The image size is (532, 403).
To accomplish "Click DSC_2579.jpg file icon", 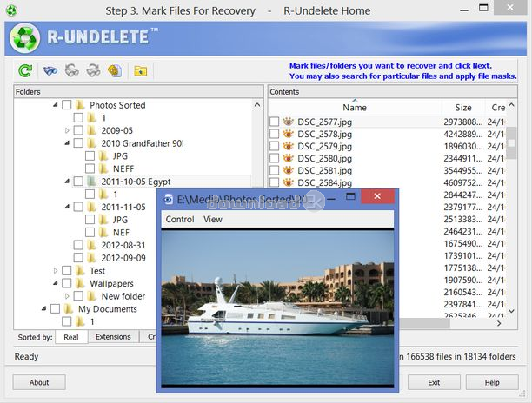I will (x=288, y=146).
